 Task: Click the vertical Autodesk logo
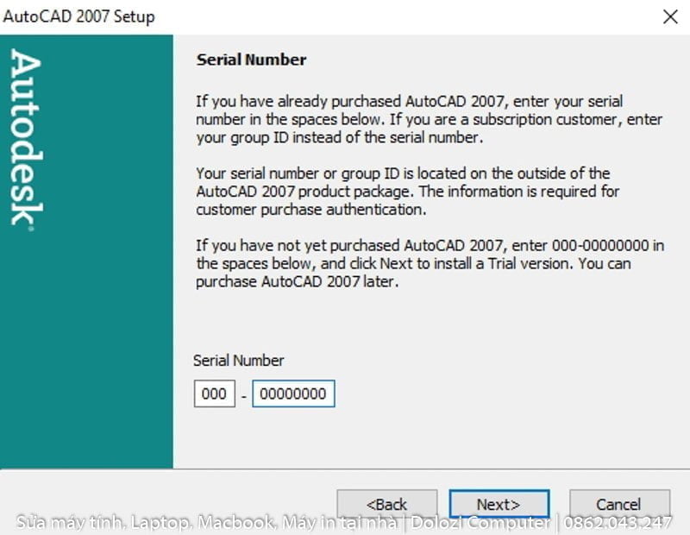coord(26,138)
